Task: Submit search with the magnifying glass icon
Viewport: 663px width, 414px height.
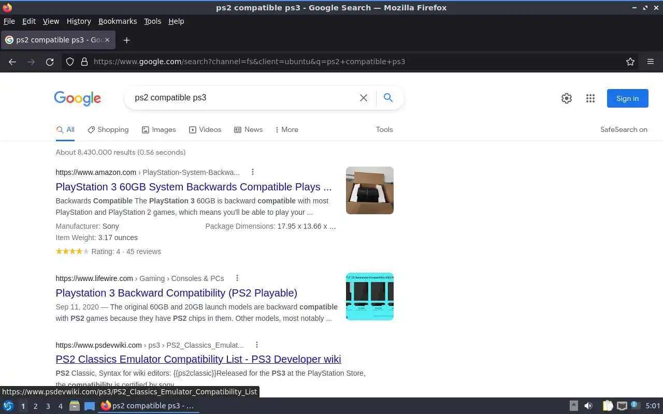Action: pos(388,98)
